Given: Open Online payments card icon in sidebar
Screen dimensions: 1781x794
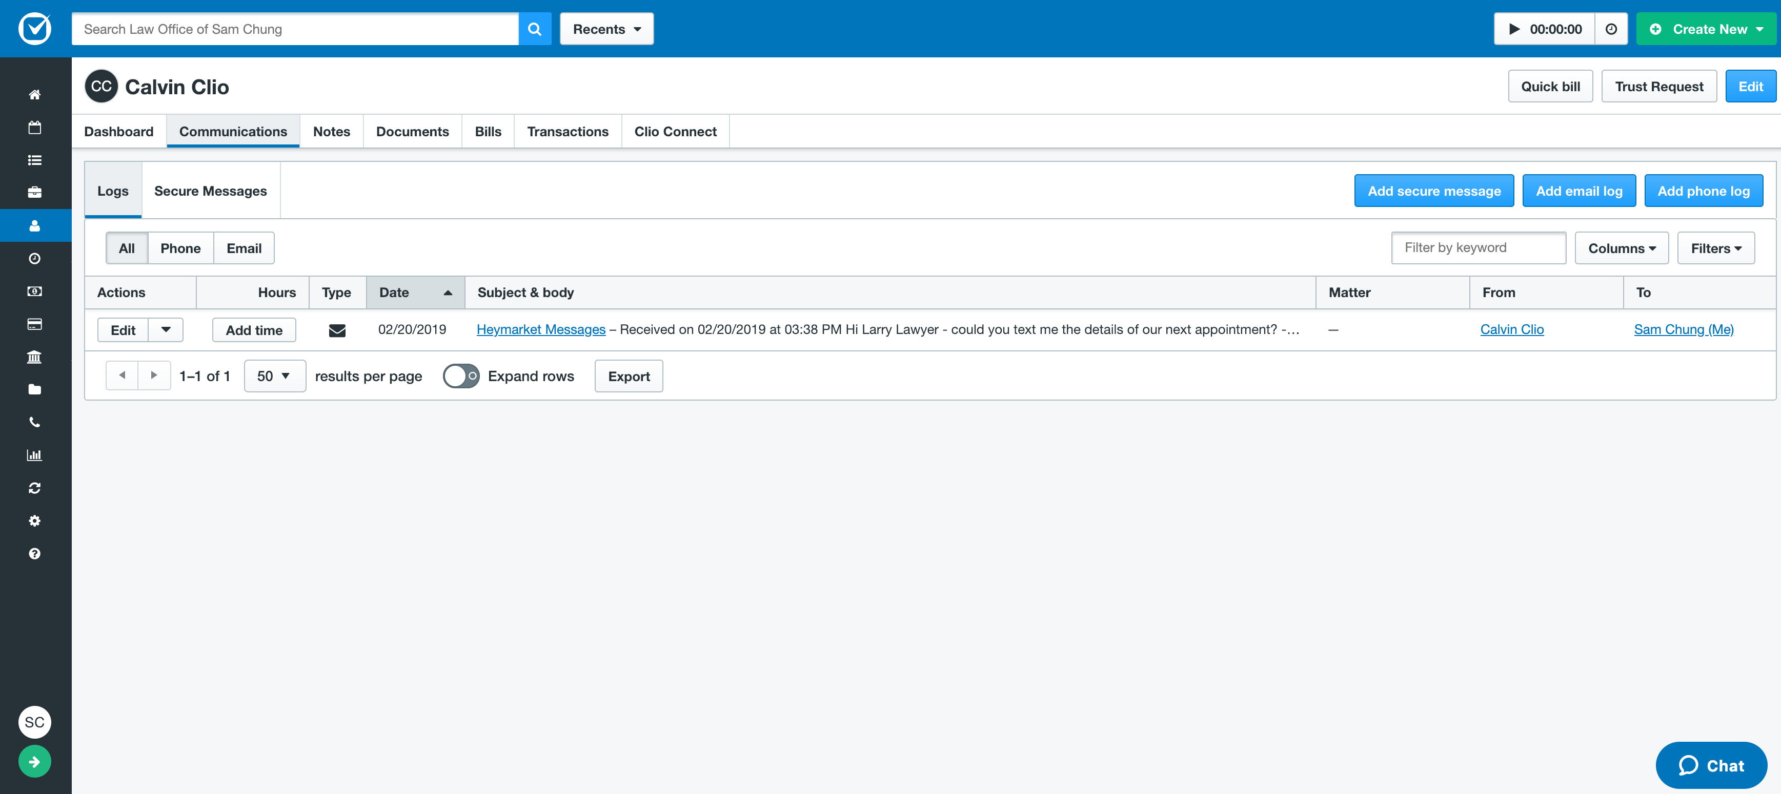Looking at the screenshot, I should [x=34, y=324].
